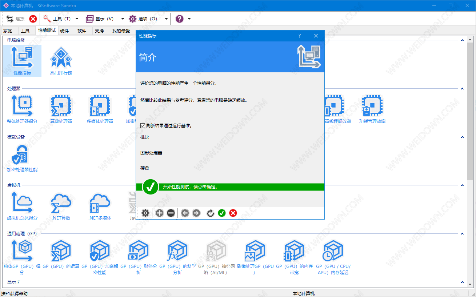Image resolution: width=476 pixels, height=297 pixels.
Task: Open 影像处理GP (GPU) benchmark
Action: click(x=255, y=257)
